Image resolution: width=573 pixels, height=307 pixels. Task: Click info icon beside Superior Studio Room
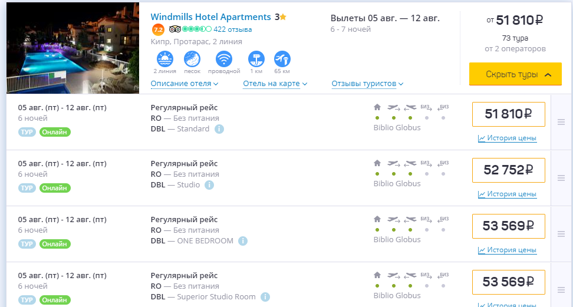point(265,297)
